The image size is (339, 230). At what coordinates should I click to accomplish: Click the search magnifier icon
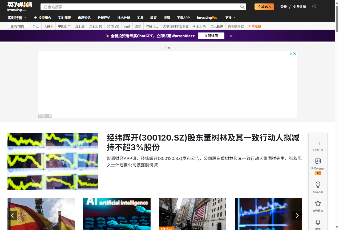click(242, 7)
